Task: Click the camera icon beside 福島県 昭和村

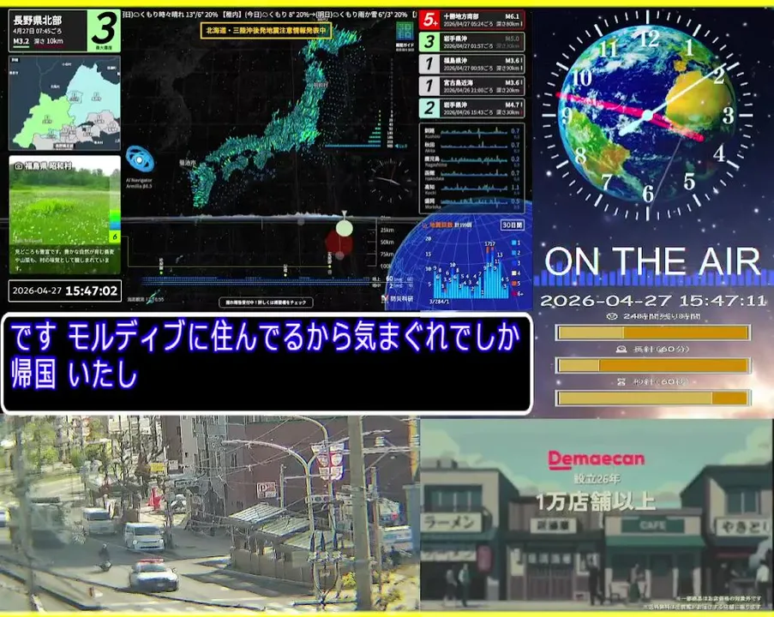Action: point(18,166)
